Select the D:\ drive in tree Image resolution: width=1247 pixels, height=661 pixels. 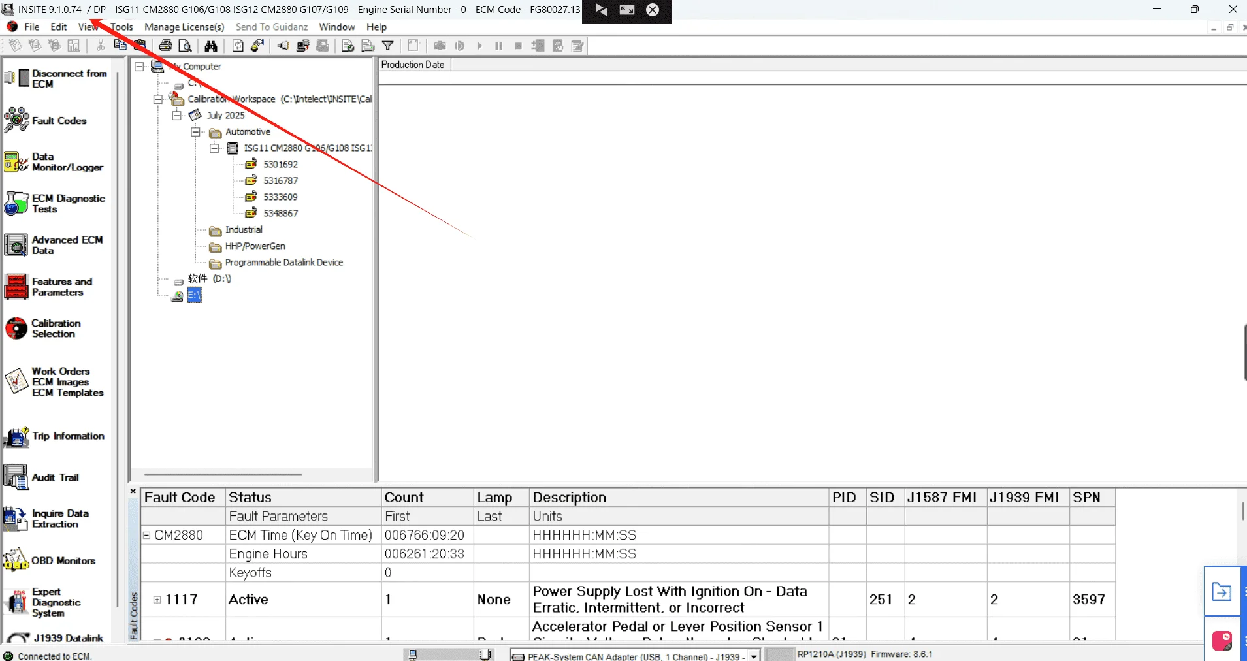tap(209, 279)
